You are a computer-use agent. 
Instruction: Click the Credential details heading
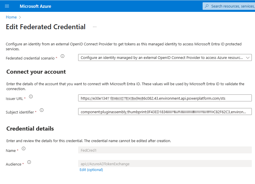pos(30,129)
